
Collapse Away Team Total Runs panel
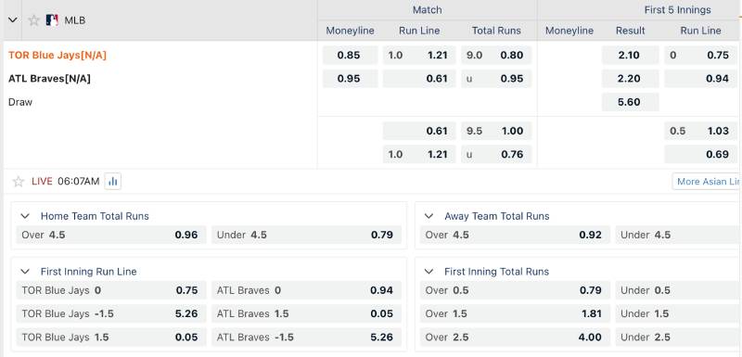coord(429,216)
